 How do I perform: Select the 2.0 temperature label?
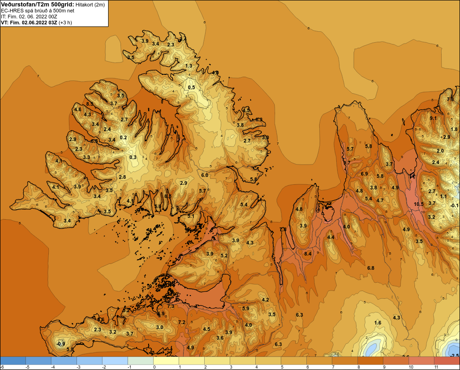(440, 151)
